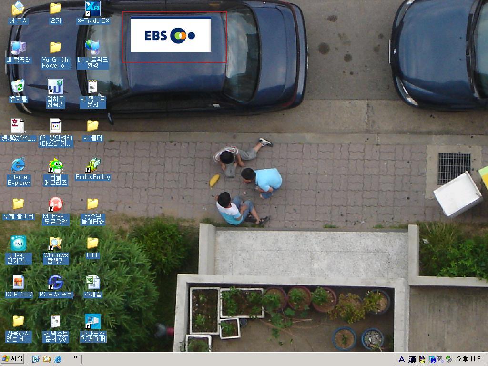The image size is (488, 366).
Task: Open the 내 문서 desktop icon
Action: (19, 12)
